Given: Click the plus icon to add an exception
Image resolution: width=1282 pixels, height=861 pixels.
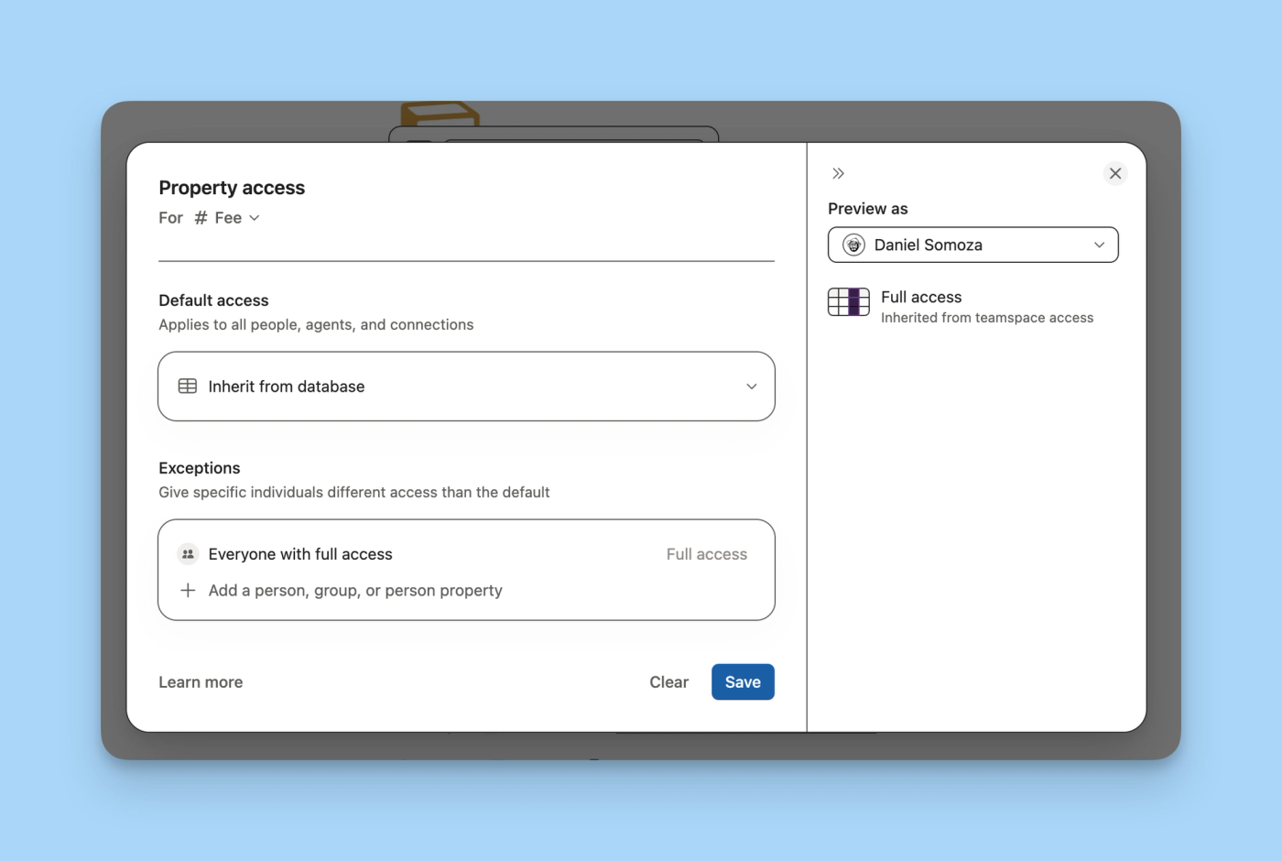Looking at the screenshot, I should (x=188, y=591).
